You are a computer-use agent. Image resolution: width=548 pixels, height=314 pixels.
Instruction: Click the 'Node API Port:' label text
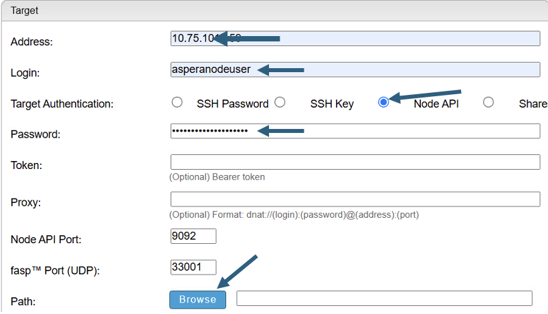(46, 240)
